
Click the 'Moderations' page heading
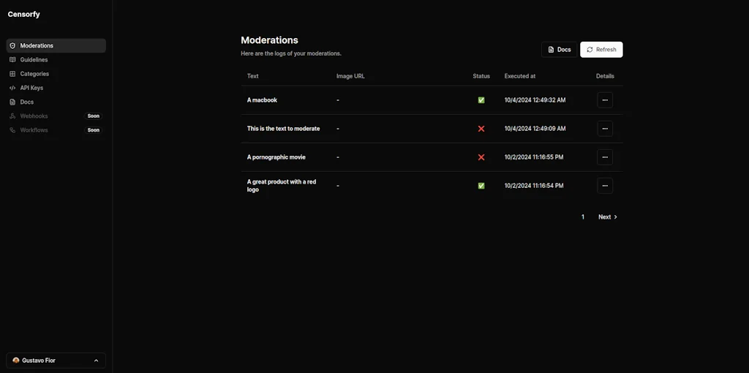tap(269, 40)
